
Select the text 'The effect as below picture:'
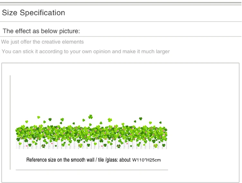coord(42,31)
